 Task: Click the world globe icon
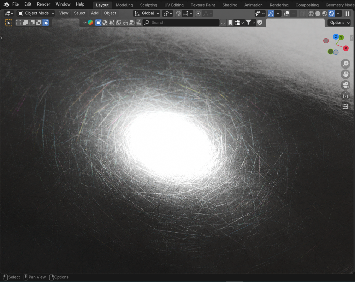(118, 23)
